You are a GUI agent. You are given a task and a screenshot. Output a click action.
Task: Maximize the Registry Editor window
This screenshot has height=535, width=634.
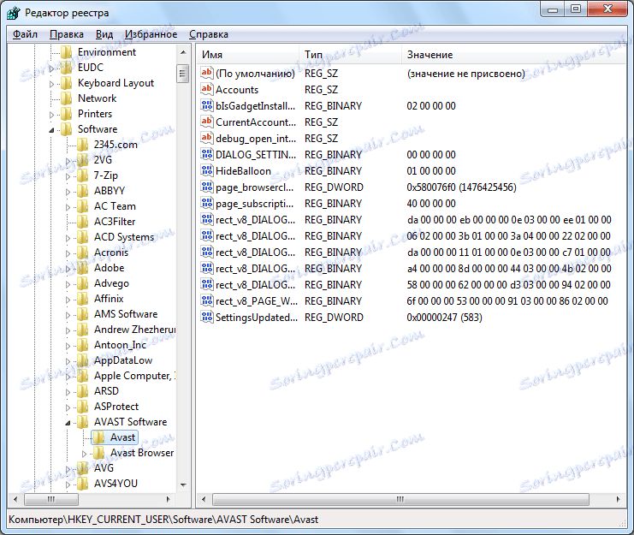[x=576, y=9]
